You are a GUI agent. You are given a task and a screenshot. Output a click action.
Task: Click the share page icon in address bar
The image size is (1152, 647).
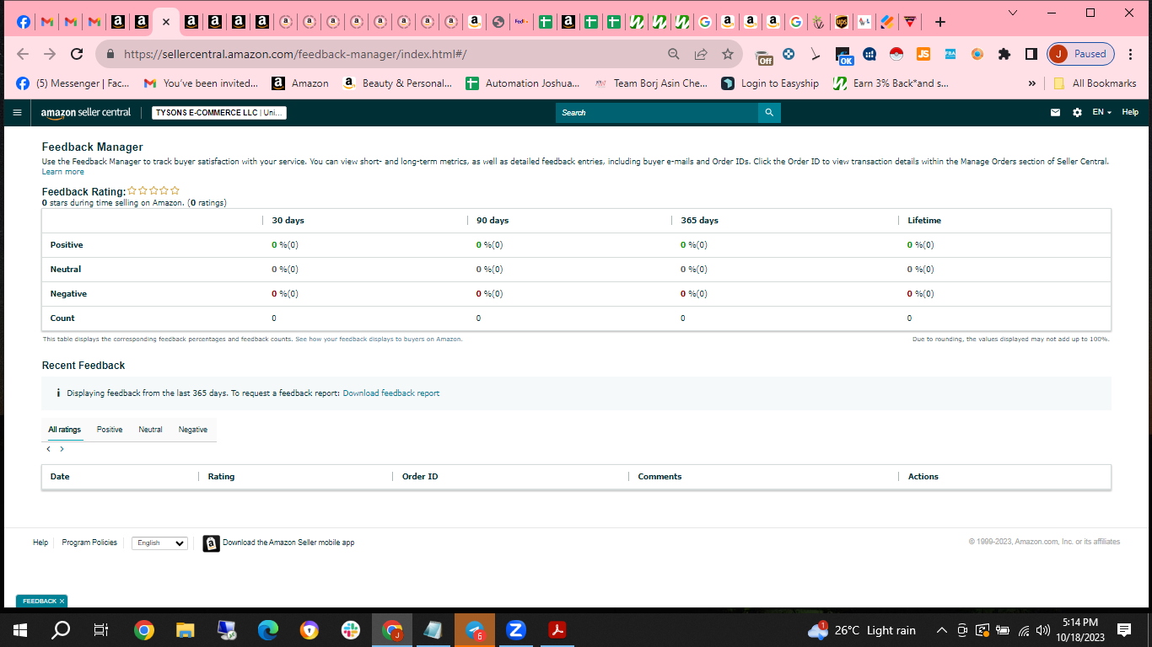701,54
